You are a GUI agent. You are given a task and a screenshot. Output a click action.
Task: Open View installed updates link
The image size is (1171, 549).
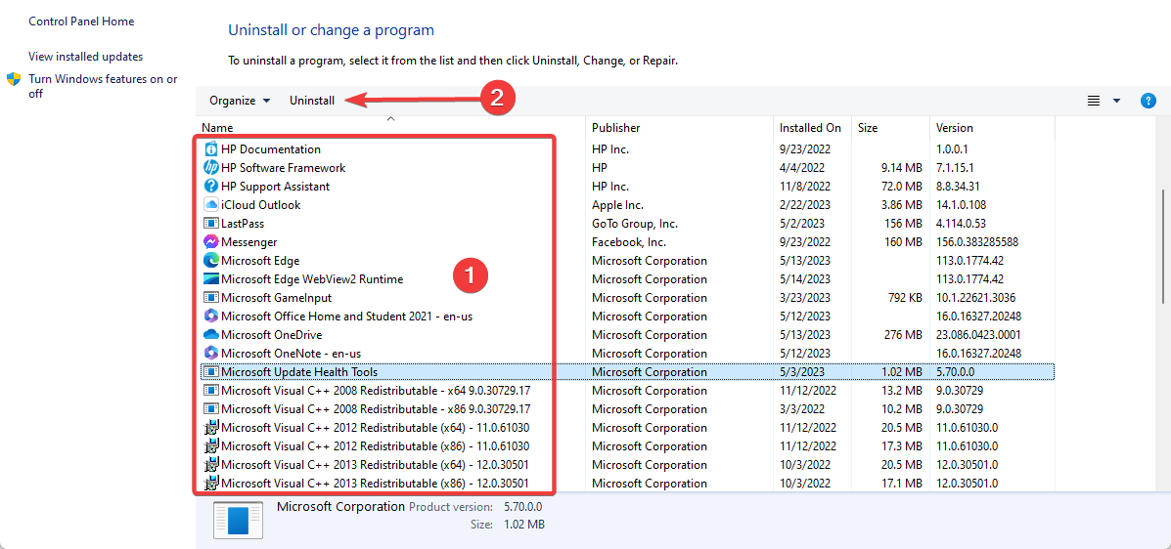point(86,57)
